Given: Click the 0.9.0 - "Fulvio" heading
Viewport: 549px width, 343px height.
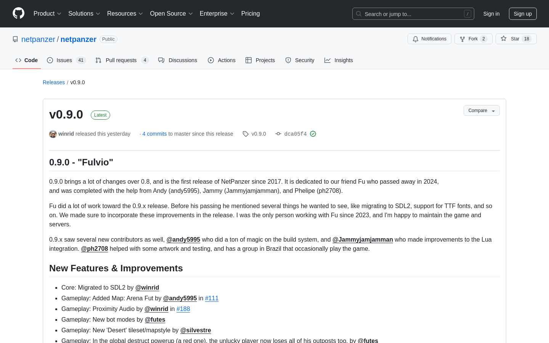Looking at the screenshot, I should (x=81, y=162).
